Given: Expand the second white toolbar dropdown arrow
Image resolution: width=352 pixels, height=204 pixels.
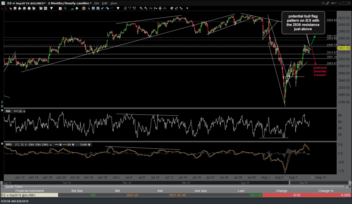Looking at the screenshot, I should pyautogui.click(x=118, y=8).
